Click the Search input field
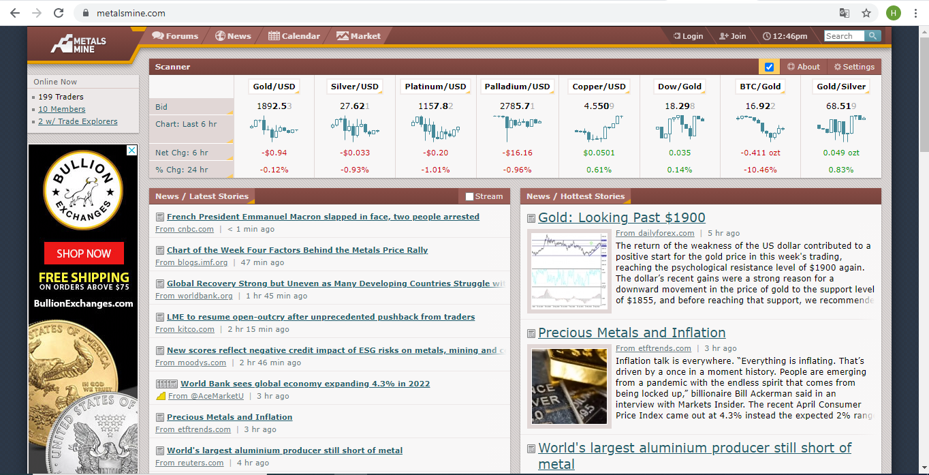 pyautogui.click(x=844, y=36)
